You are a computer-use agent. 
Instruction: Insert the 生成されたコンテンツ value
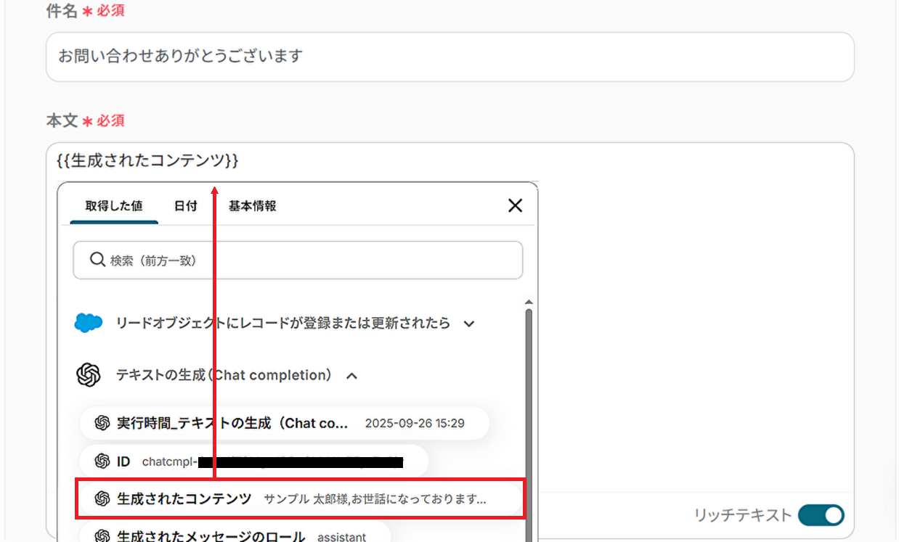coord(300,498)
